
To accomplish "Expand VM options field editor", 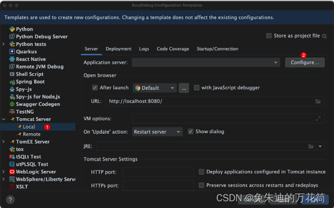I will (318, 119).
